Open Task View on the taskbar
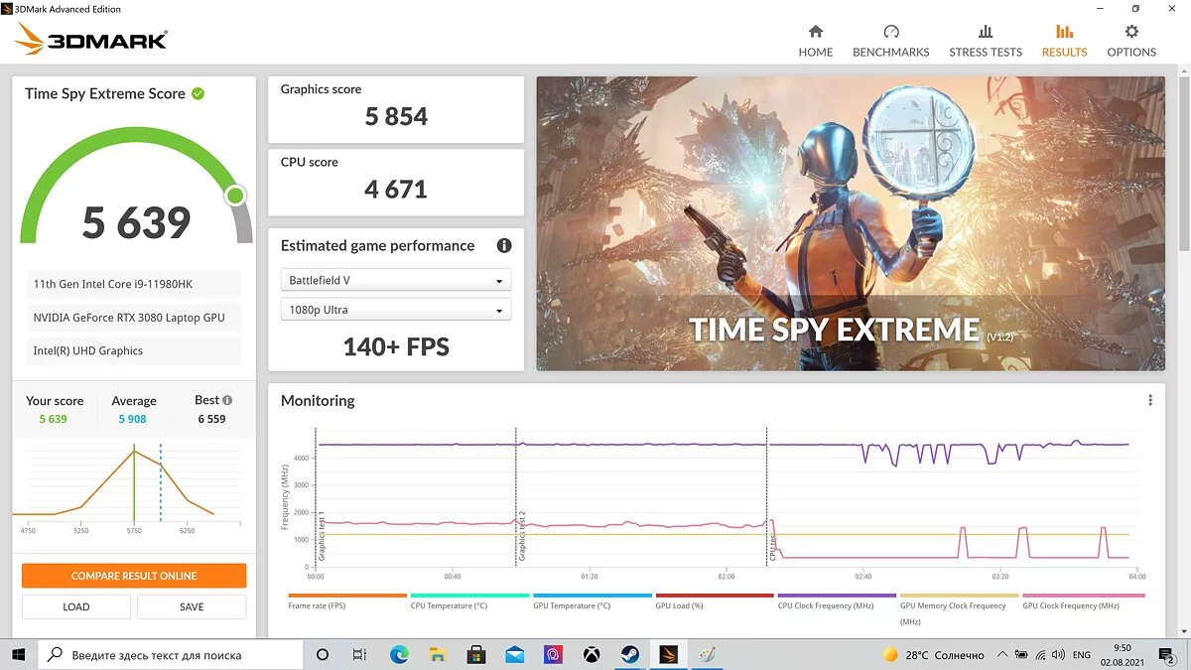 click(x=360, y=655)
